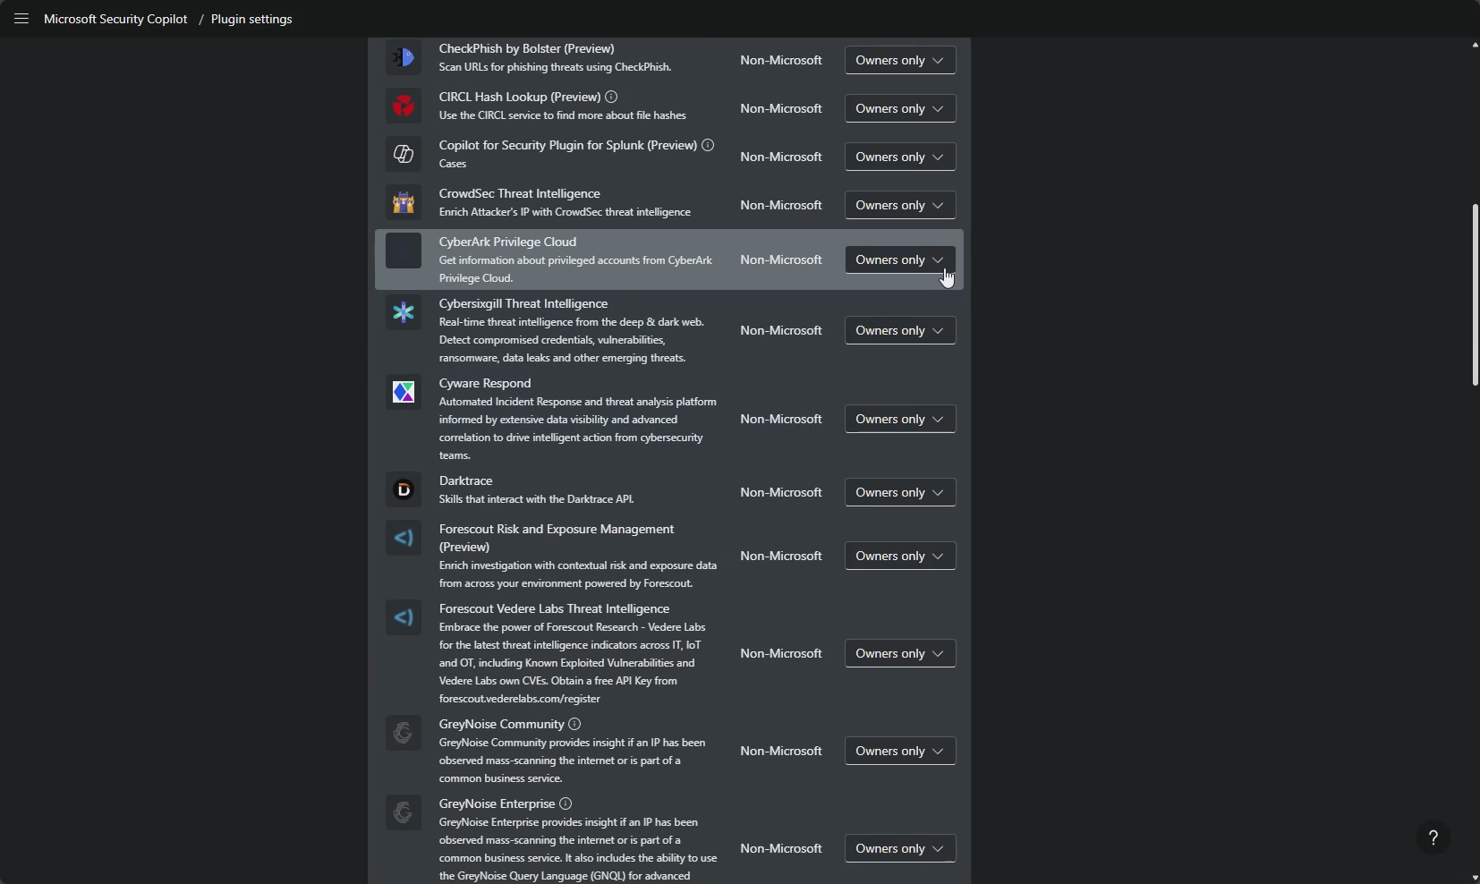This screenshot has width=1480, height=884.
Task: Click info icon beside Splunk plugin
Action: 708,145
